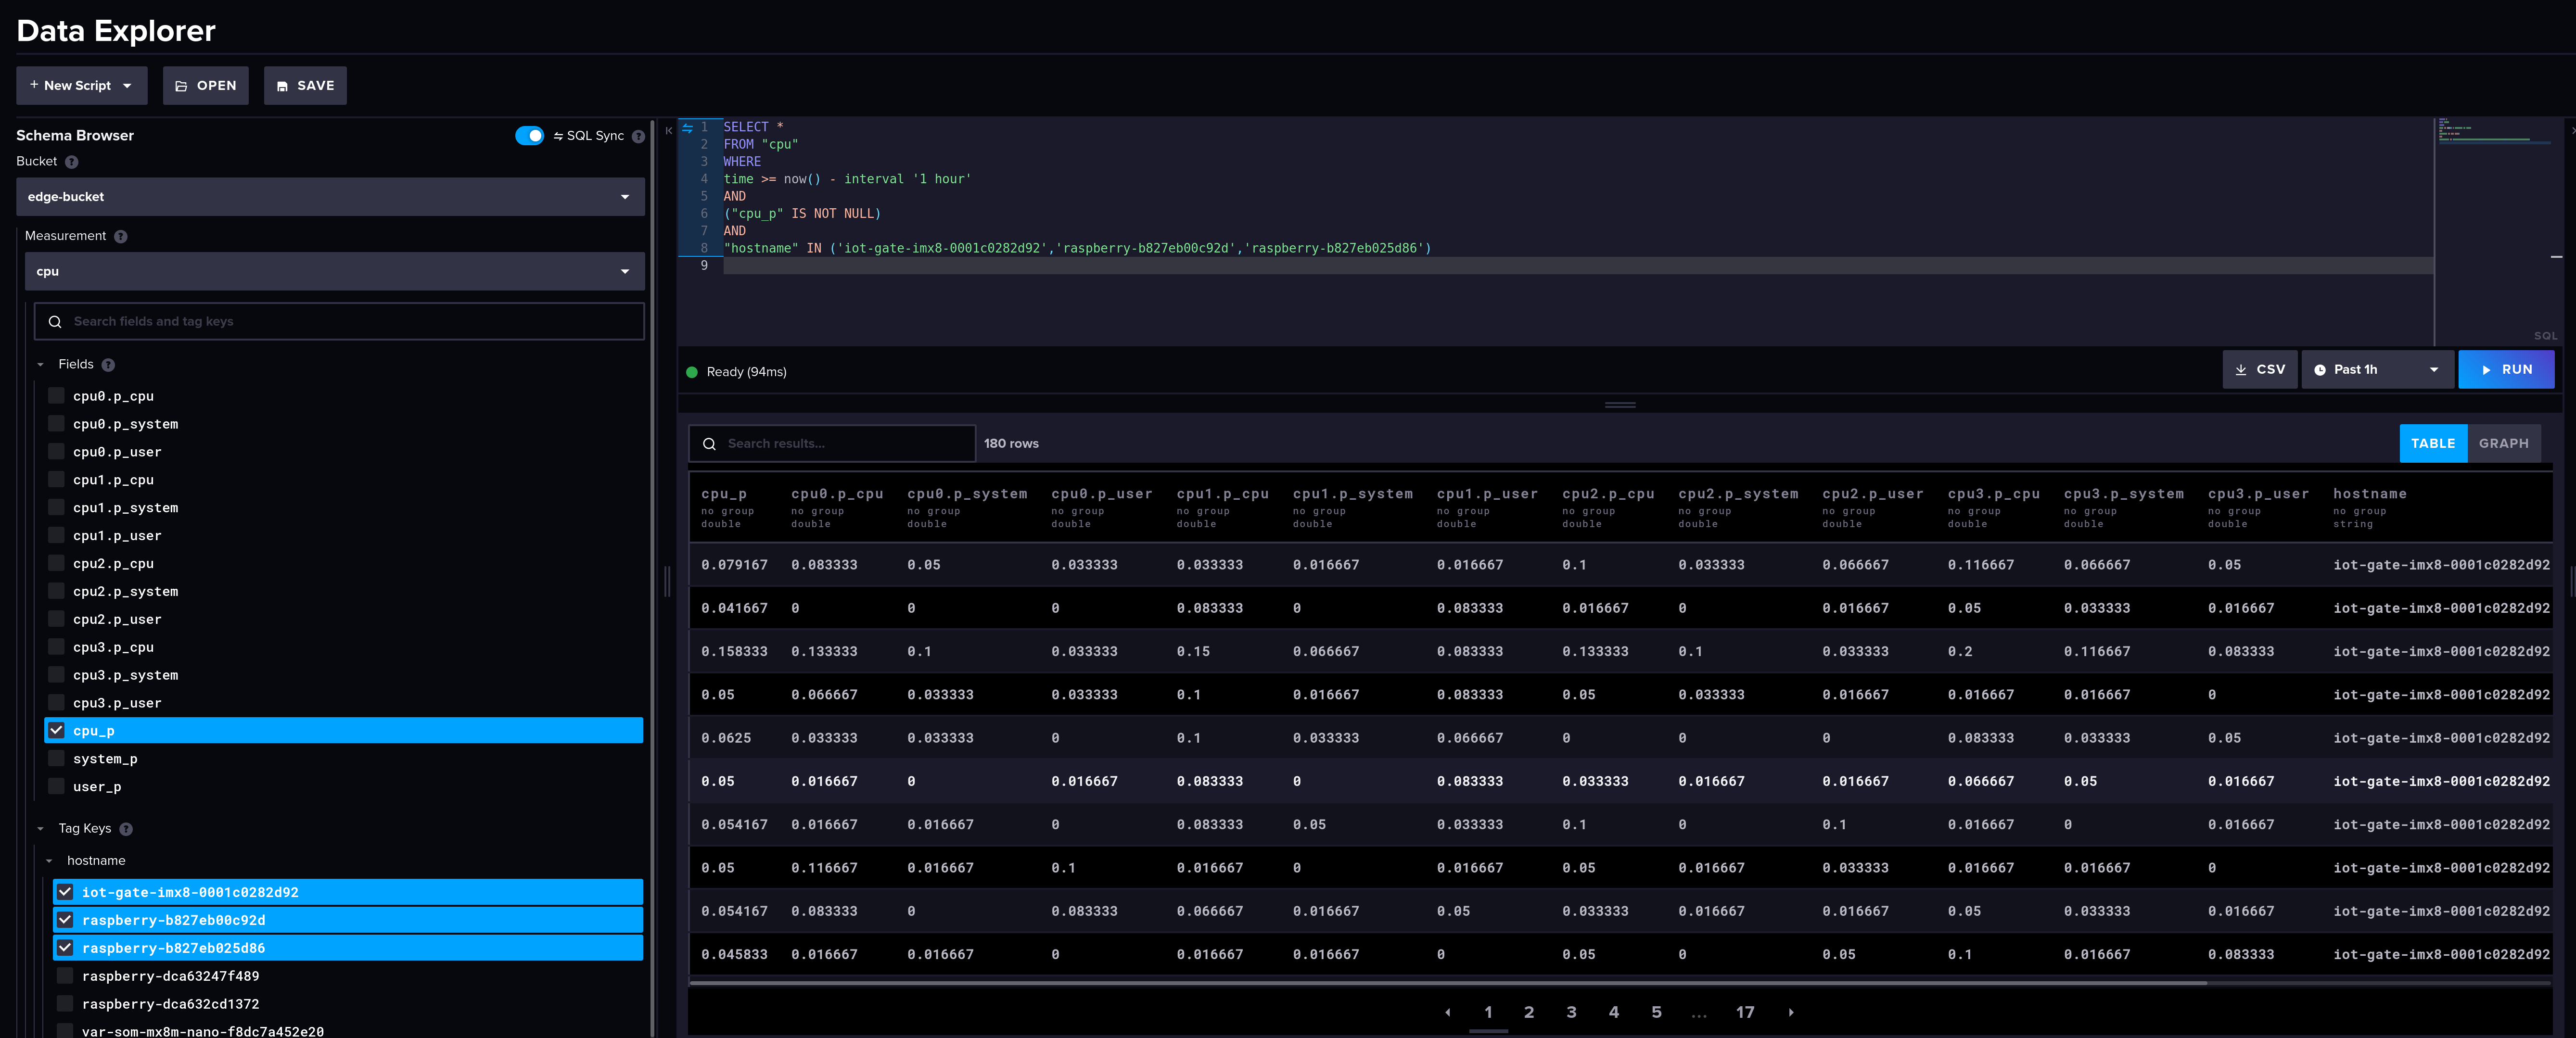Collapse the Fields section
The height and width of the screenshot is (1038, 2576).
click(41, 365)
